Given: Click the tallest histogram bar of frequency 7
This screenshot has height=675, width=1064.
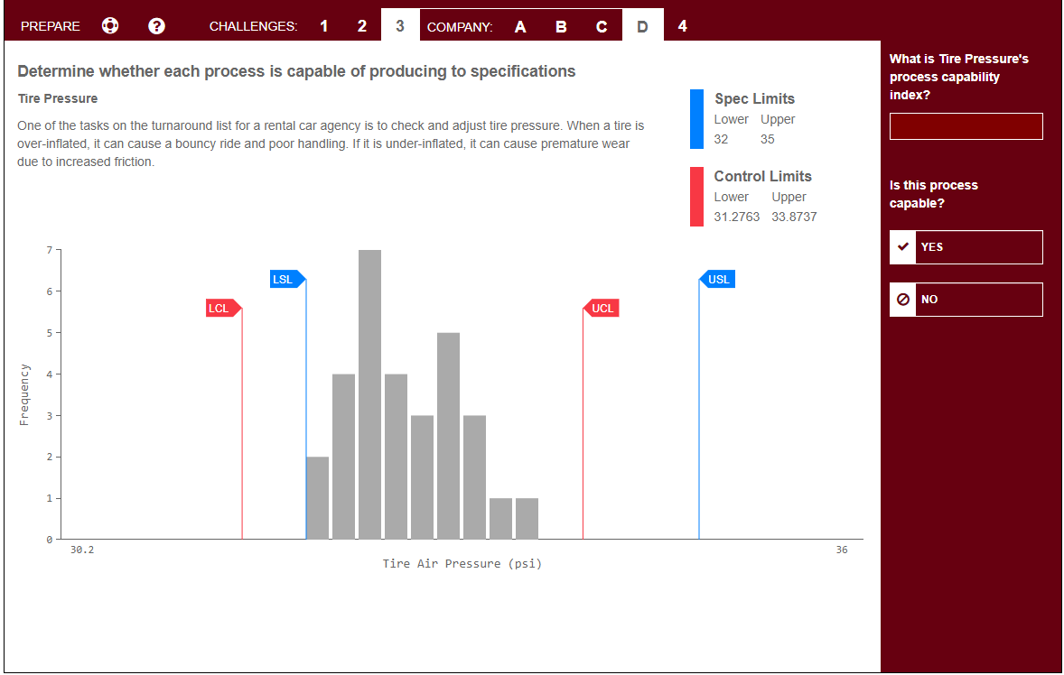Looking at the screenshot, I should [x=369, y=394].
